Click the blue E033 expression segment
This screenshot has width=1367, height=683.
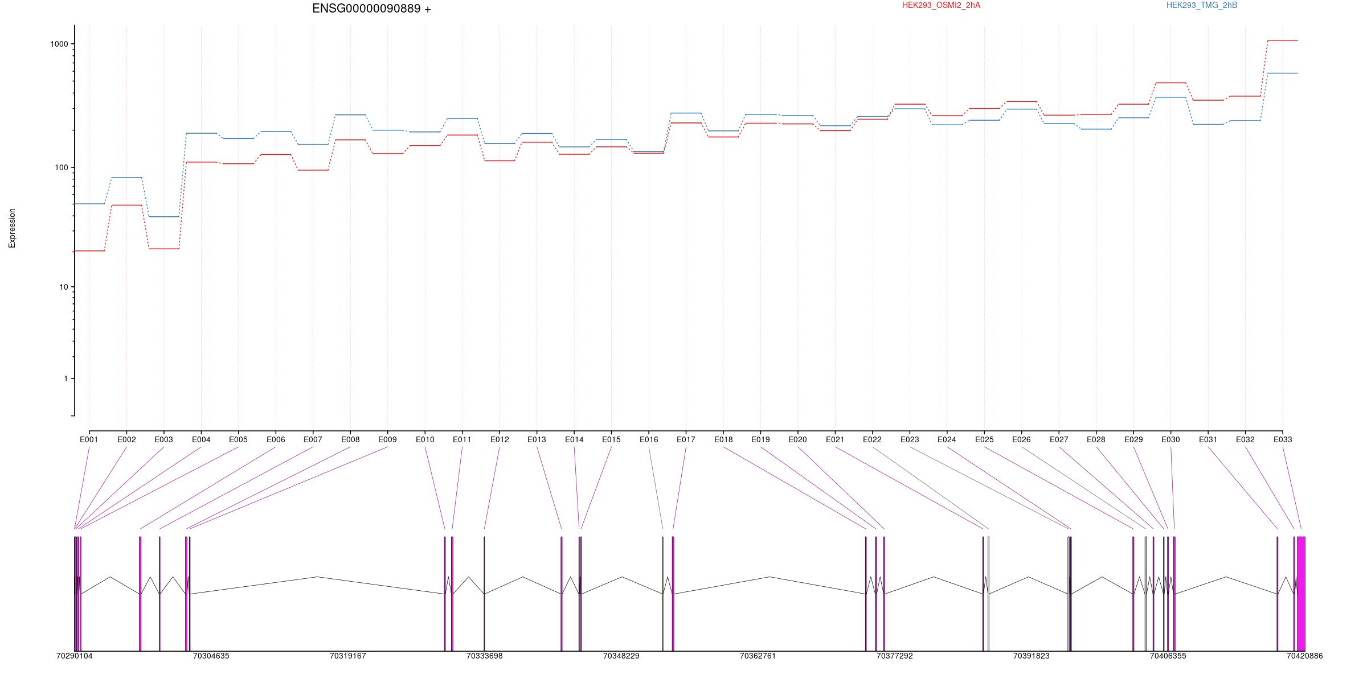[1283, 73]
